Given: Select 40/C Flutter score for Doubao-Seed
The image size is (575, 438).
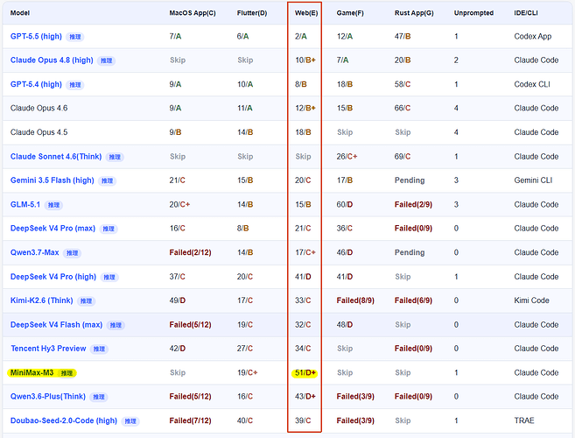Looking at the screenshot, I should tap(245, 420).
